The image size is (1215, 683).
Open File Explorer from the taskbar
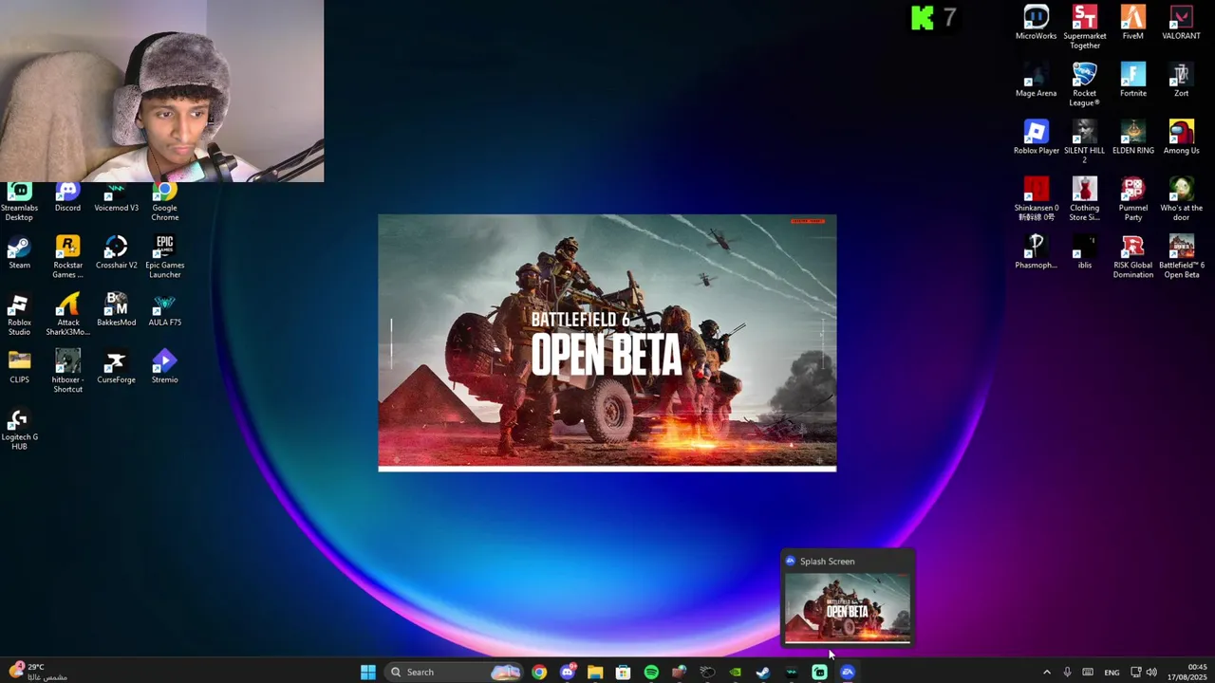coord(595,672)
